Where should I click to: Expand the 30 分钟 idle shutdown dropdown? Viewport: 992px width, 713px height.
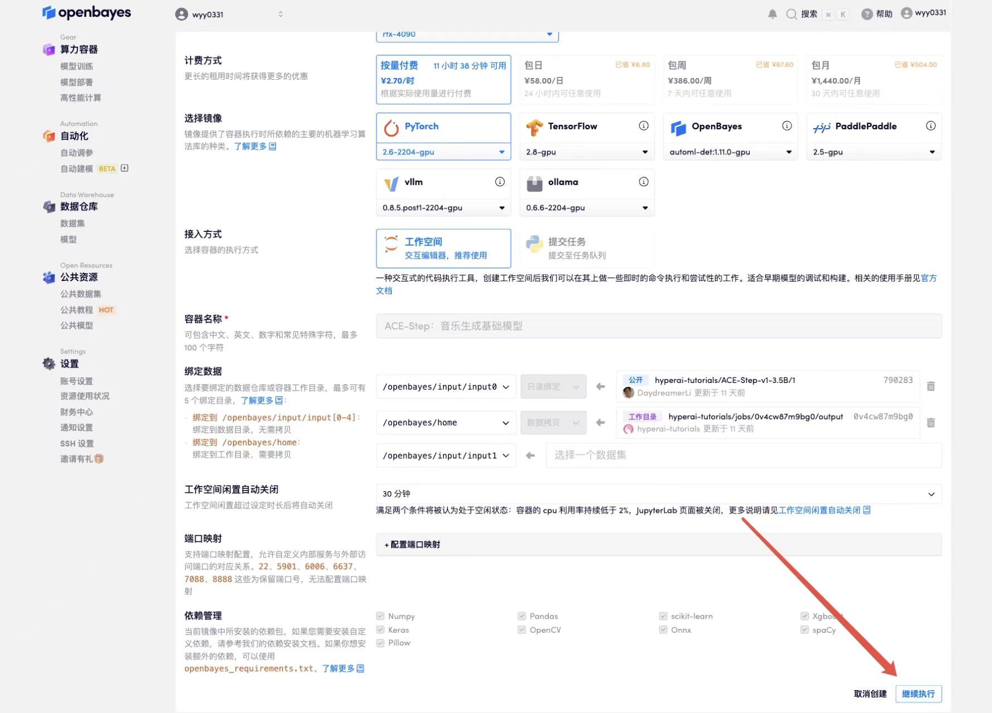658,494
